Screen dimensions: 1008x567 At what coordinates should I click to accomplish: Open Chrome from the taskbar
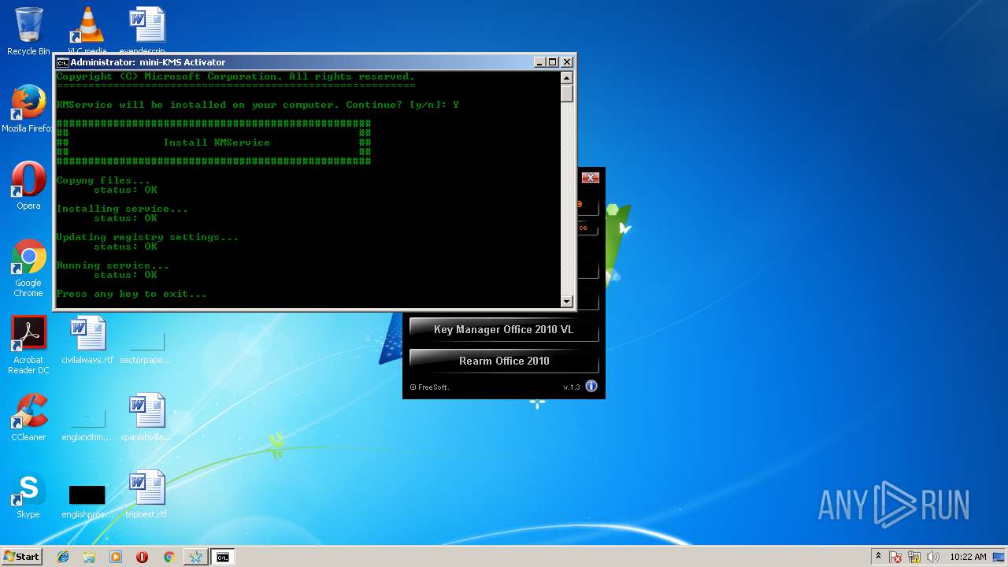pos(169,557)
